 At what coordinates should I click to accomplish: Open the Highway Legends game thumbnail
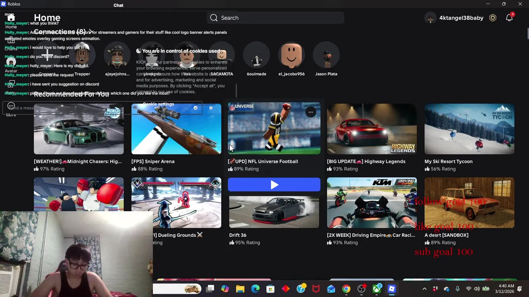pyautogui.click(x=372, y=129)
